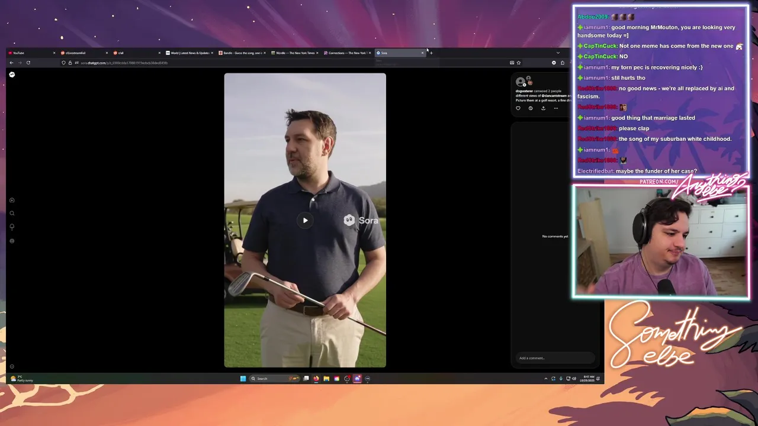Reload the Sora page

coord(28,63)
